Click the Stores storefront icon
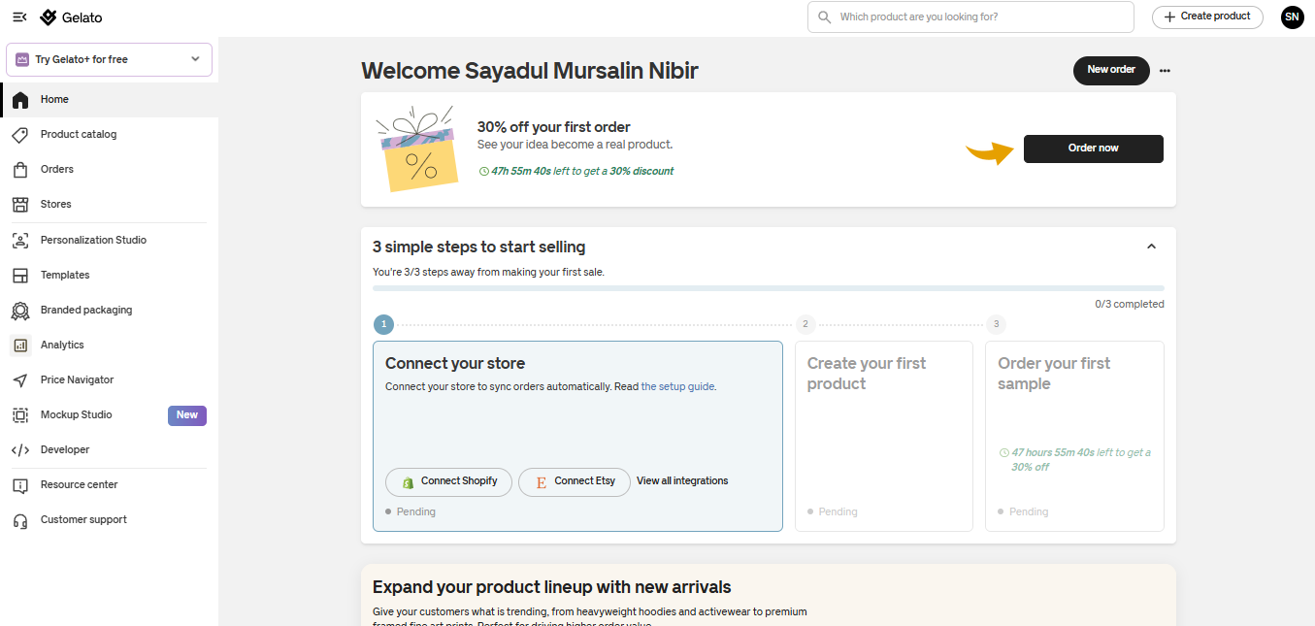 point(20,205)
